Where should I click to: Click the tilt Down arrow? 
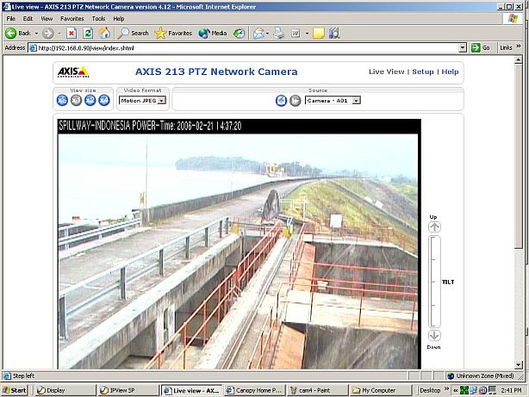point(434,335)
